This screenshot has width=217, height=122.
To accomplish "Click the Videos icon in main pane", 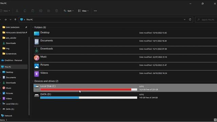I will 37,74.
